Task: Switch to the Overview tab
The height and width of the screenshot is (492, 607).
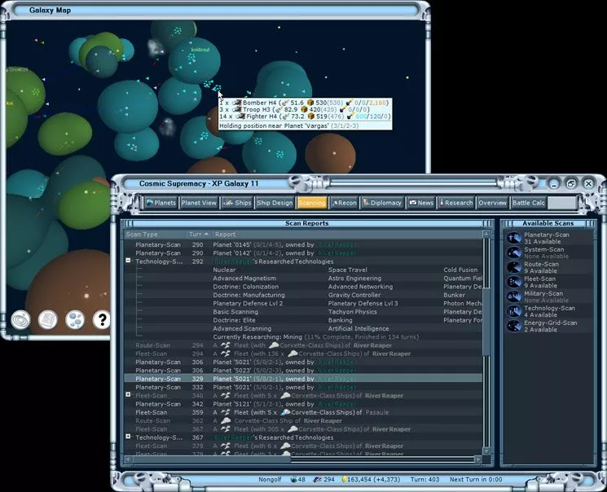Action: [x=492, y=203]
